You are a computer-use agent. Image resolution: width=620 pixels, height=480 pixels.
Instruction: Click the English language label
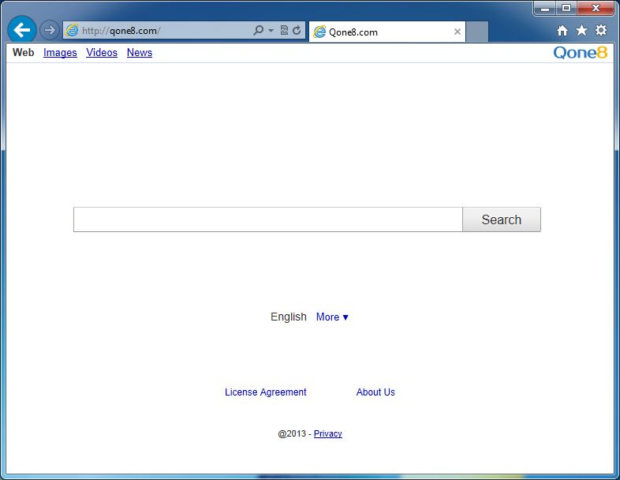(289, 317)
